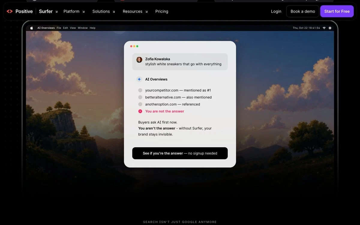Open the View menu
This screenshot has height=225, width=360.
click(73, 28)
